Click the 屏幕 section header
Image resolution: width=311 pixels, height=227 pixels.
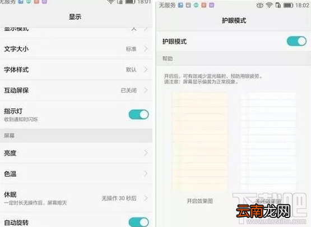[x=9, y=135]
